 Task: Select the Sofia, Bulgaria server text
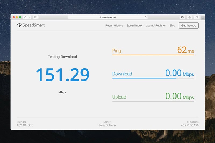tap(107, 125)
